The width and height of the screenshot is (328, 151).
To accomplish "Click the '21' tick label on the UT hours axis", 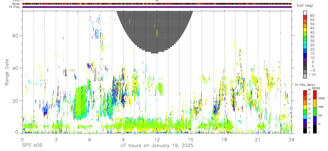I will (x=258, y=140).
